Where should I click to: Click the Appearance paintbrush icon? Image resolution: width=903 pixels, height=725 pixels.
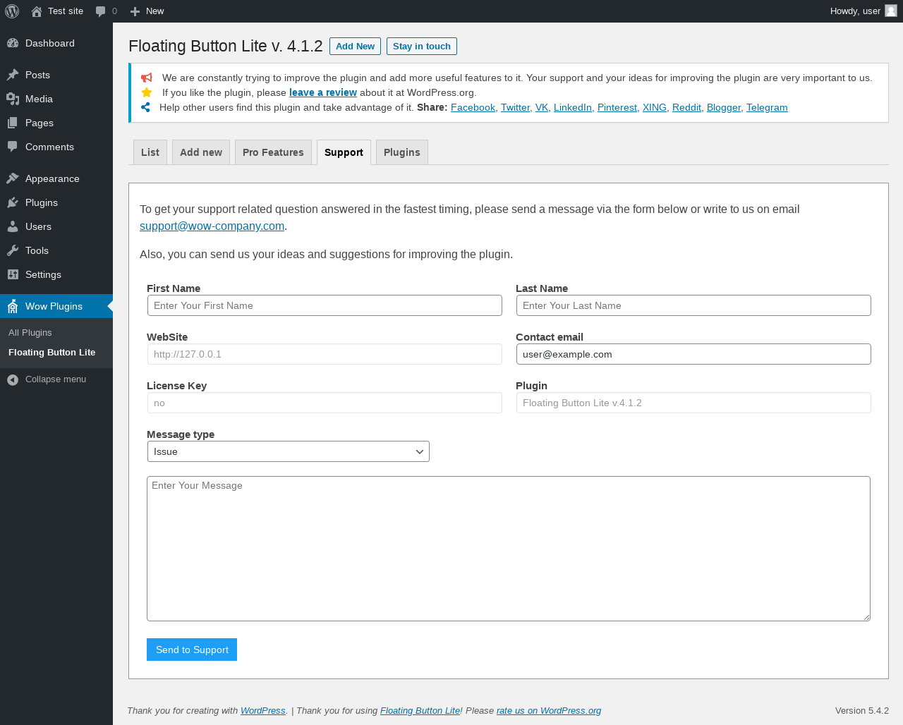(x=13, y=178)
